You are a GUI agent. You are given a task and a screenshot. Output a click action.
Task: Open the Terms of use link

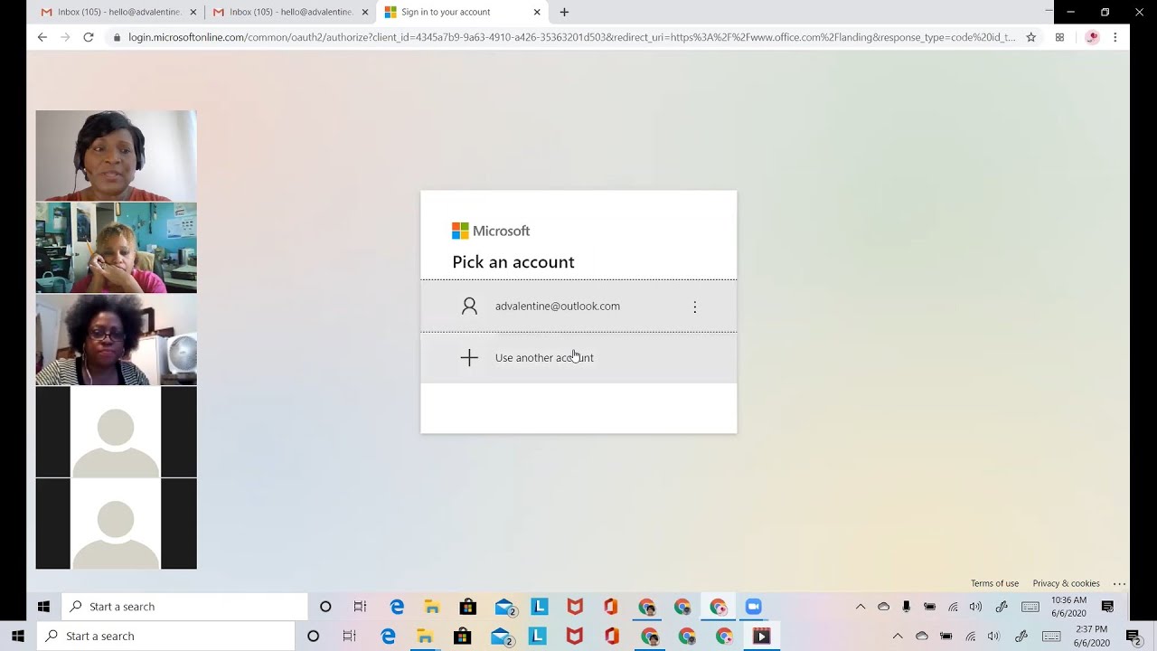pos(994,583)
